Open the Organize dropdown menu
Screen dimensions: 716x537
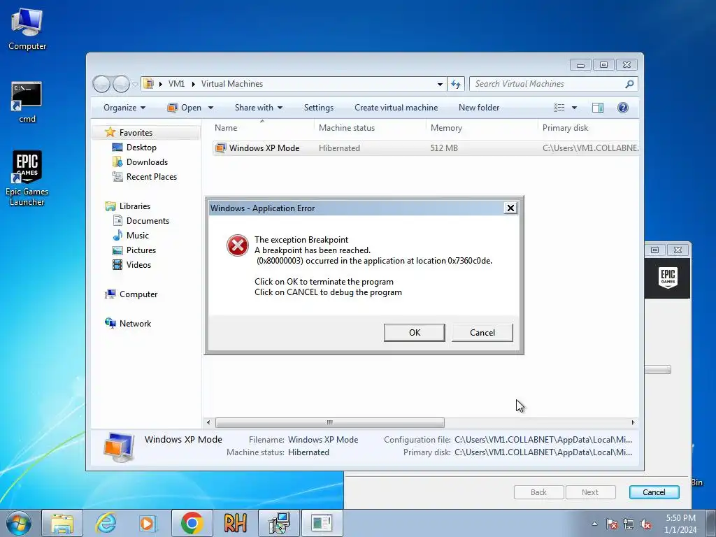(x=124, y=108)
